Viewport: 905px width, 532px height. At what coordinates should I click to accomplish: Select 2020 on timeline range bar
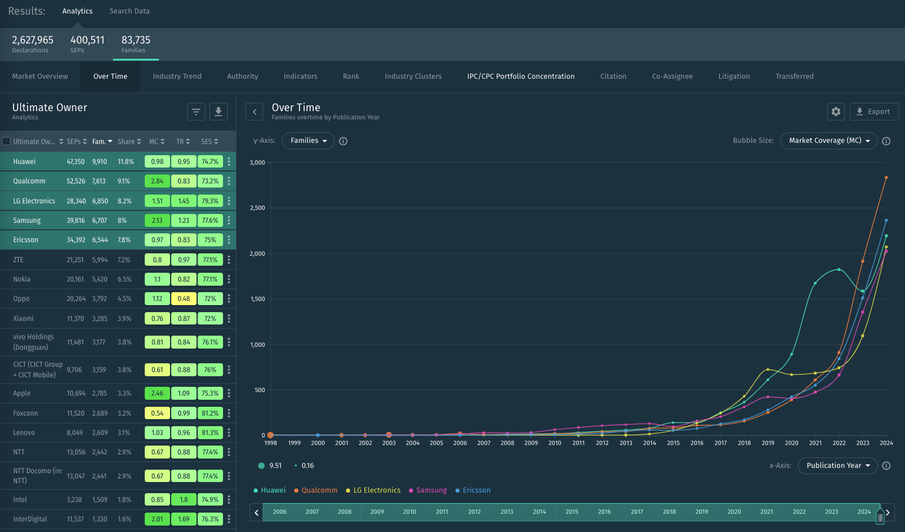pos(734,512)
